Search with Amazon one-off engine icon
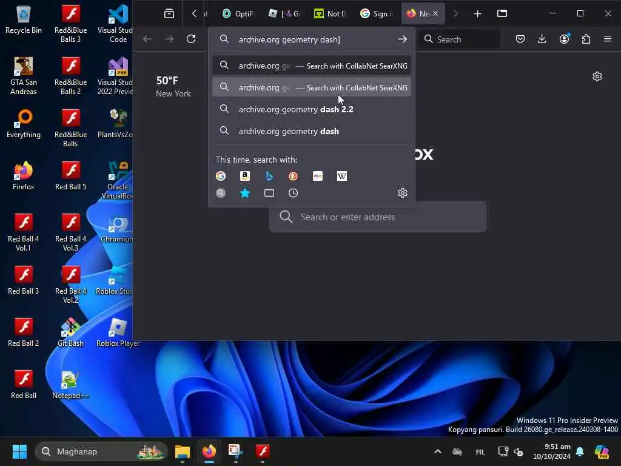The height and width of the screenshot is (466, 621). coord(245,176)
